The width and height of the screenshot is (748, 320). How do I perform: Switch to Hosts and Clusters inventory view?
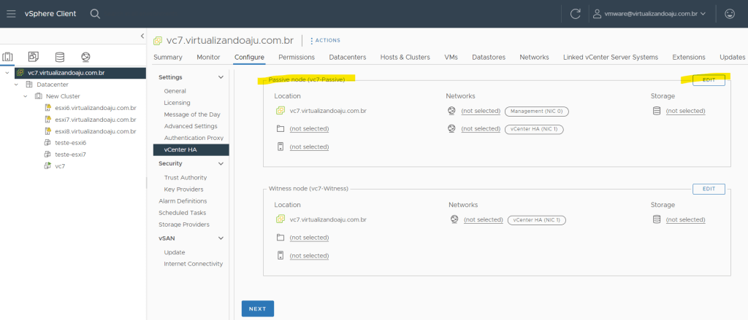point(8,57)
